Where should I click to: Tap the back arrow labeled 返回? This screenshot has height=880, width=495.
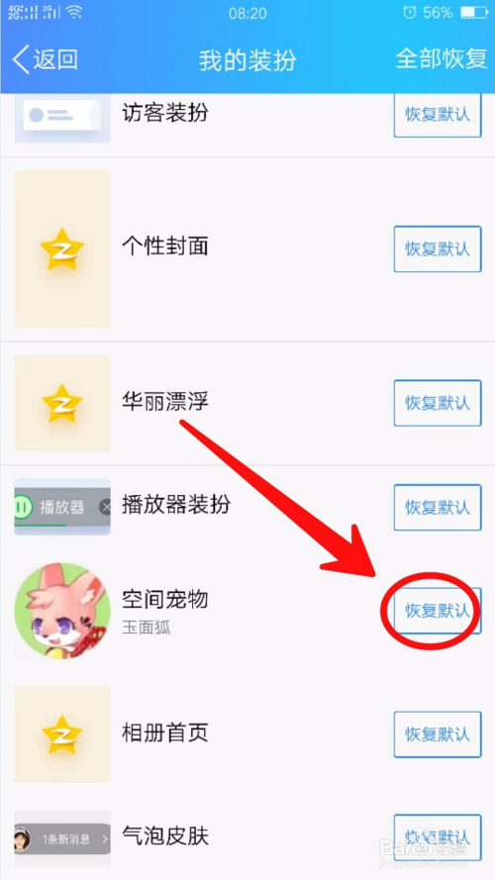click(45, 59)
